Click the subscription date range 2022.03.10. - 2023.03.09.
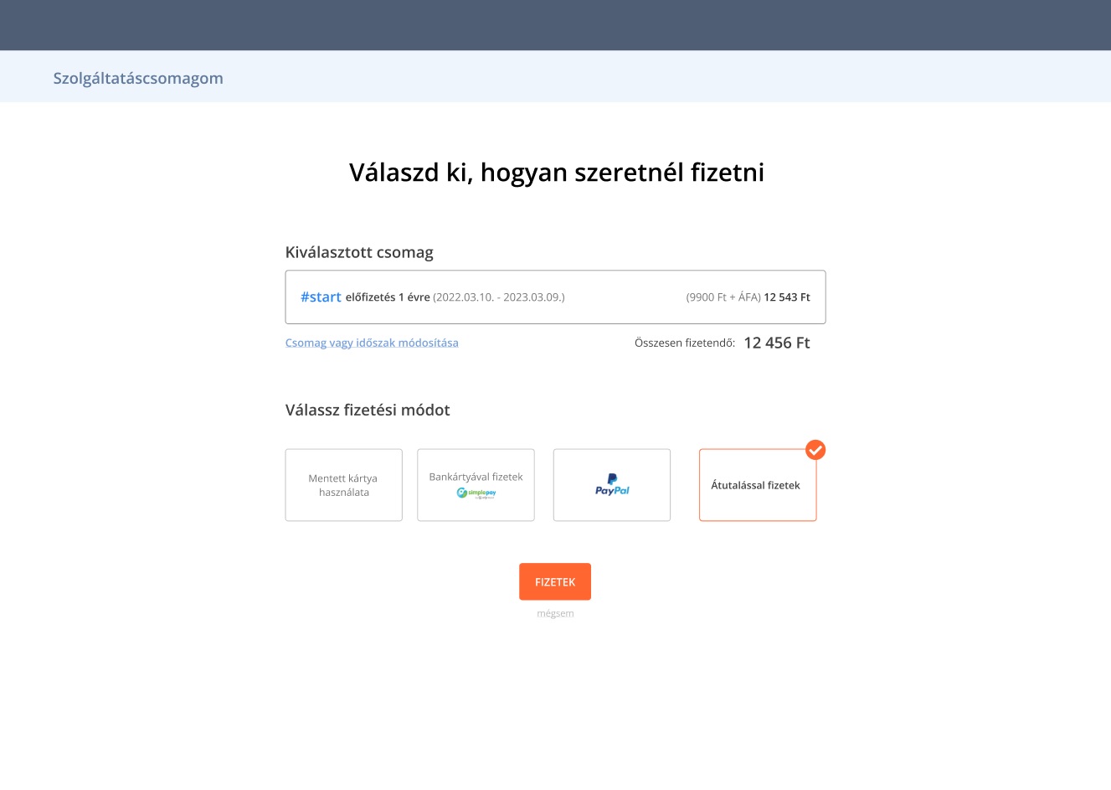This screenshot has height=790, width=1111. [499, 297]
